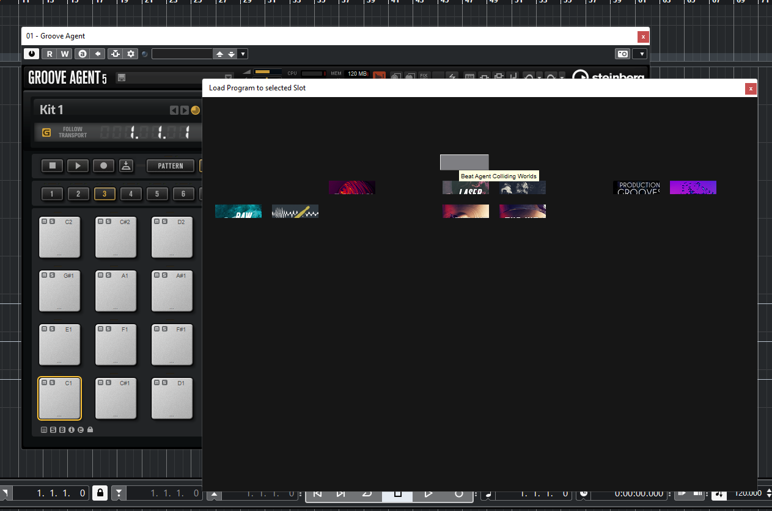Click the gray Beat Agent Colliding Worlds tile
Screen dimensions: 772x511
pyautogui.click(x=465, y=162)
